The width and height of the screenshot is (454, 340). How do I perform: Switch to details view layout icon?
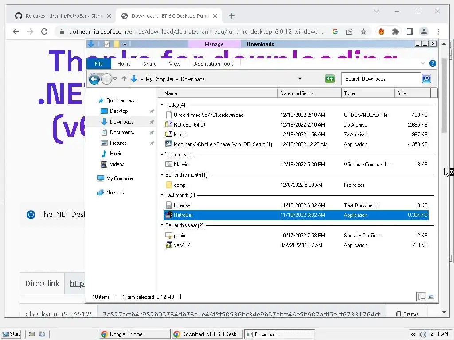[x=421, y=297]
